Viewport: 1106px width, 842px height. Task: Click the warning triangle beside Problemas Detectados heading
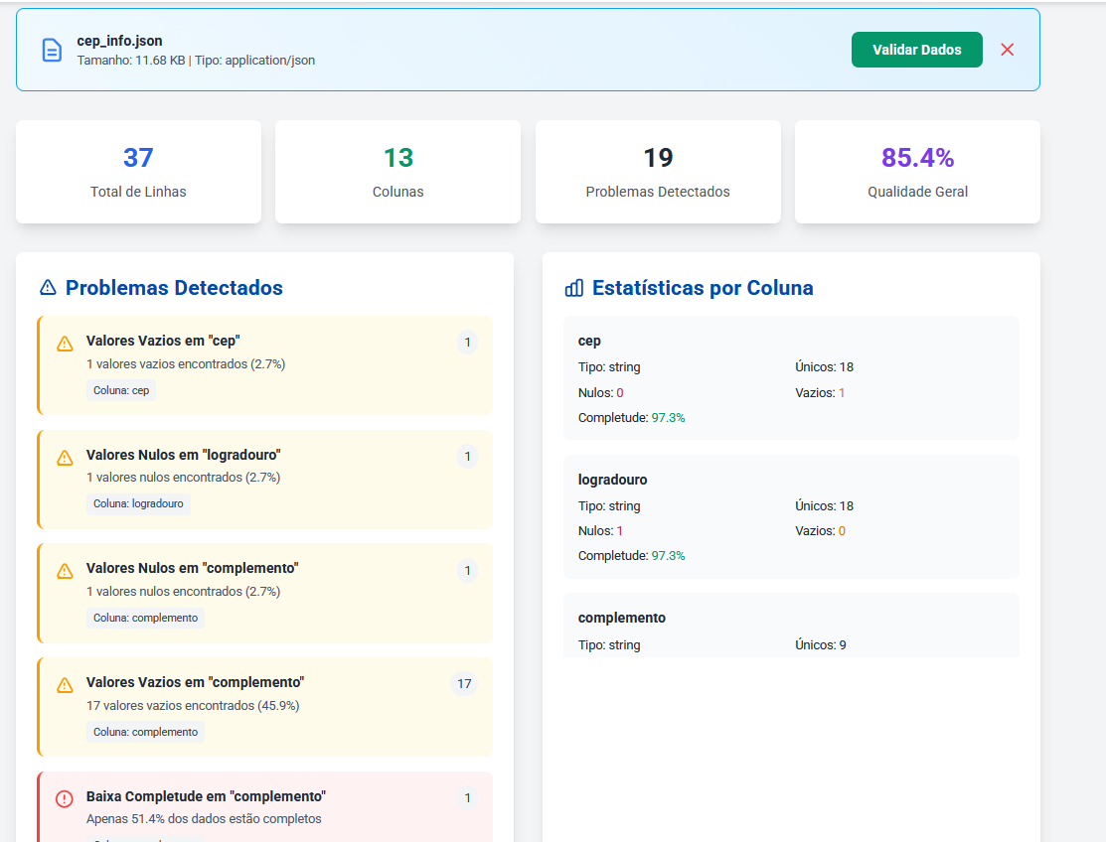[x=48, y=288]
